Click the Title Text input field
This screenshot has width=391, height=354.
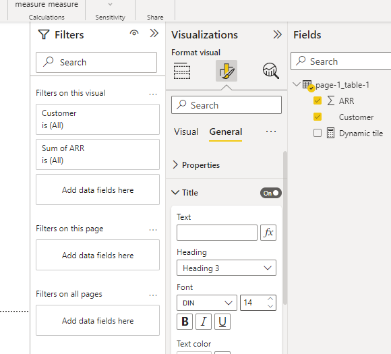point(217,233)
